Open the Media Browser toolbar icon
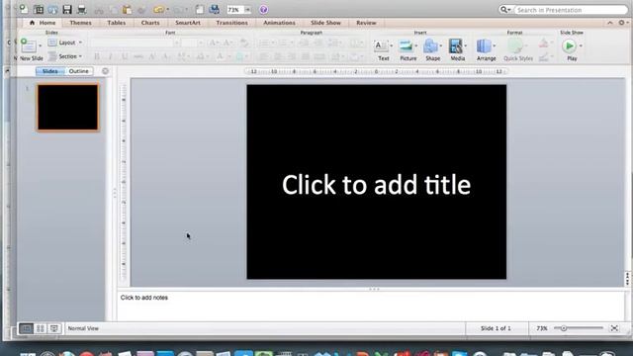The image size is (633, 356). 215,9
